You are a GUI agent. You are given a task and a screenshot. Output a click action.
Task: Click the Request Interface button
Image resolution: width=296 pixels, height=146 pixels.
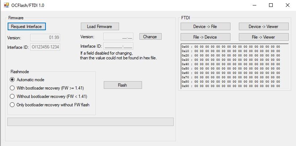tap(26, 27)
